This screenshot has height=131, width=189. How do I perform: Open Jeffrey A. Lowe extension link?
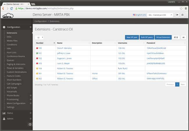64,53
